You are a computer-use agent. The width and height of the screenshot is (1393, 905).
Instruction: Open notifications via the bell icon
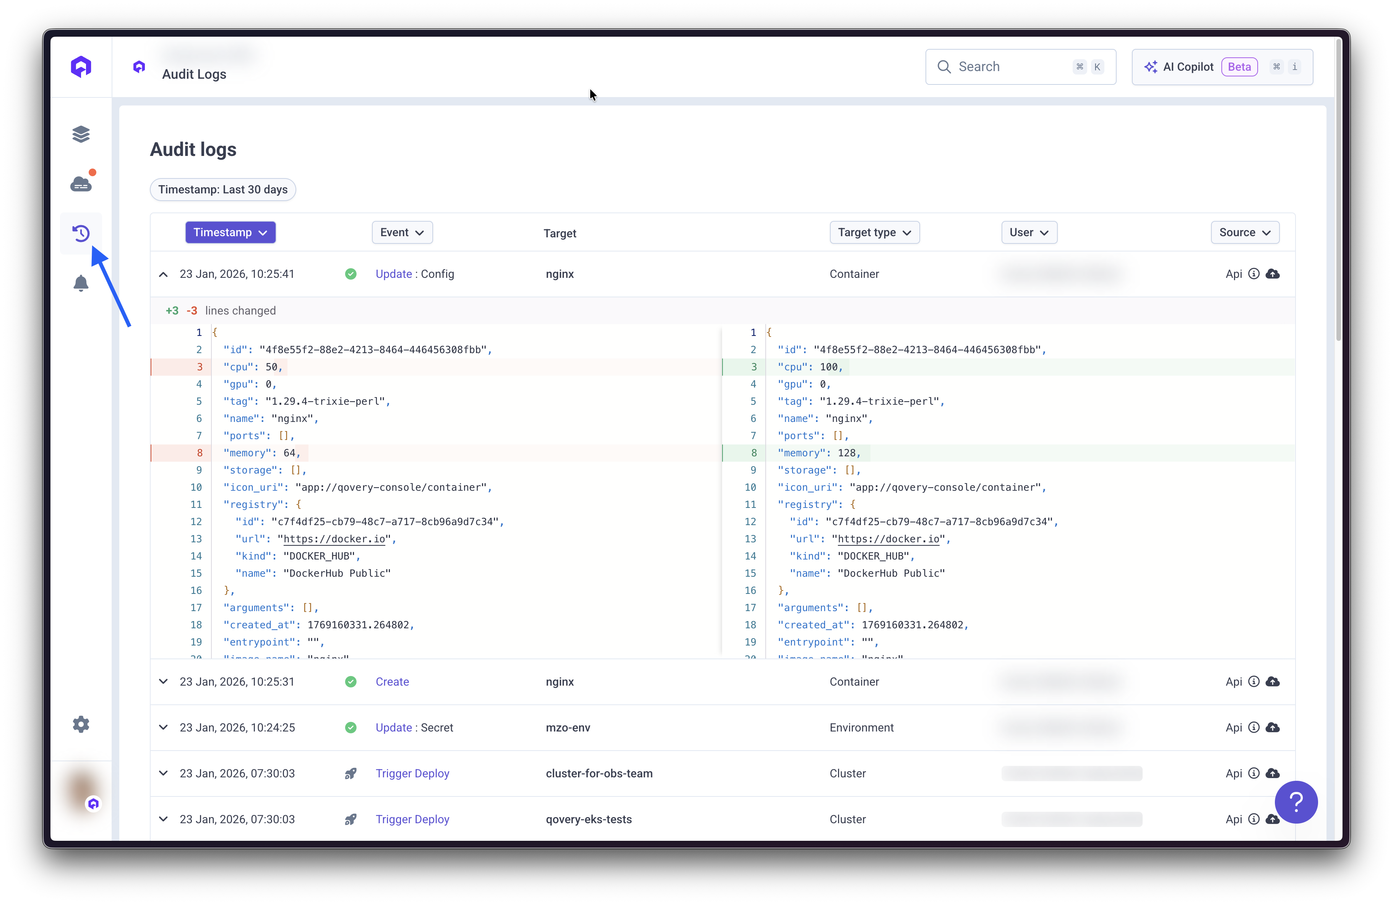coord(81,284)
